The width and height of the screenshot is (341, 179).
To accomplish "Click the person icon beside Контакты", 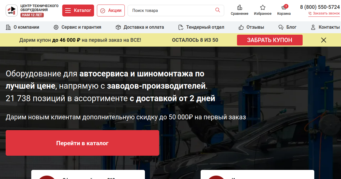I will pos(313,27).
